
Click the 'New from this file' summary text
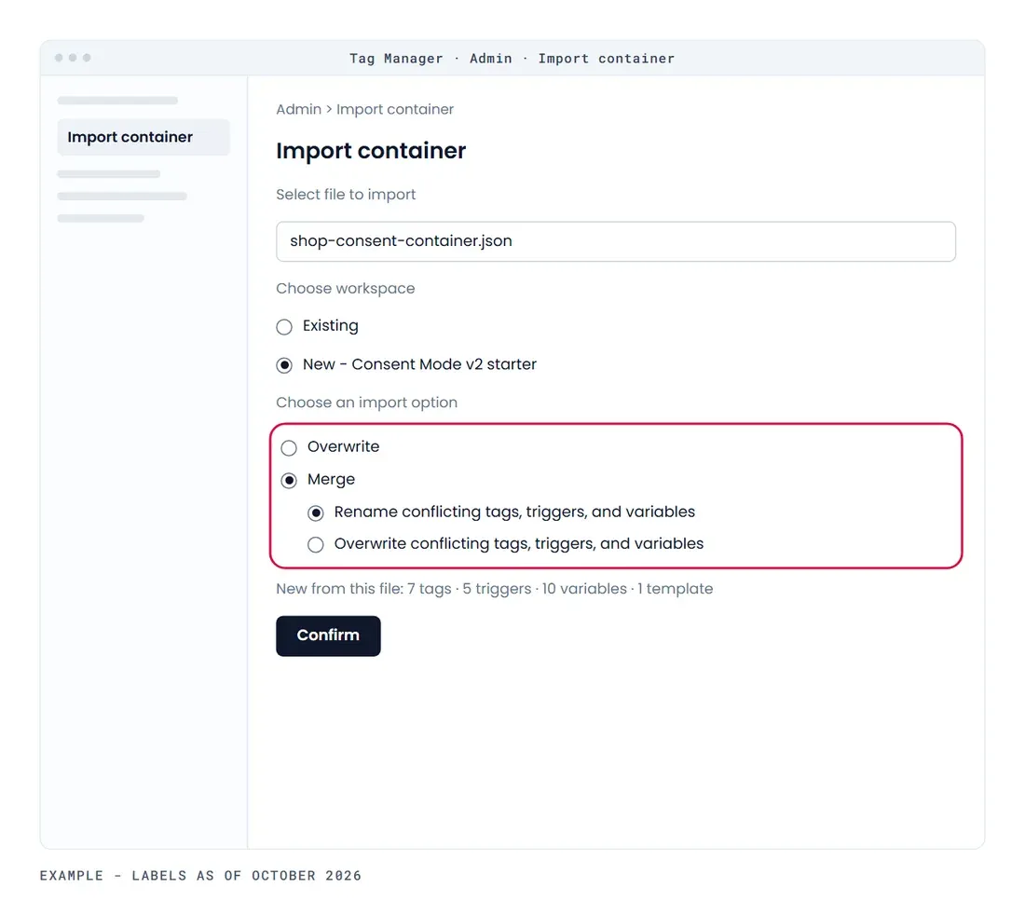pos(494,589)
